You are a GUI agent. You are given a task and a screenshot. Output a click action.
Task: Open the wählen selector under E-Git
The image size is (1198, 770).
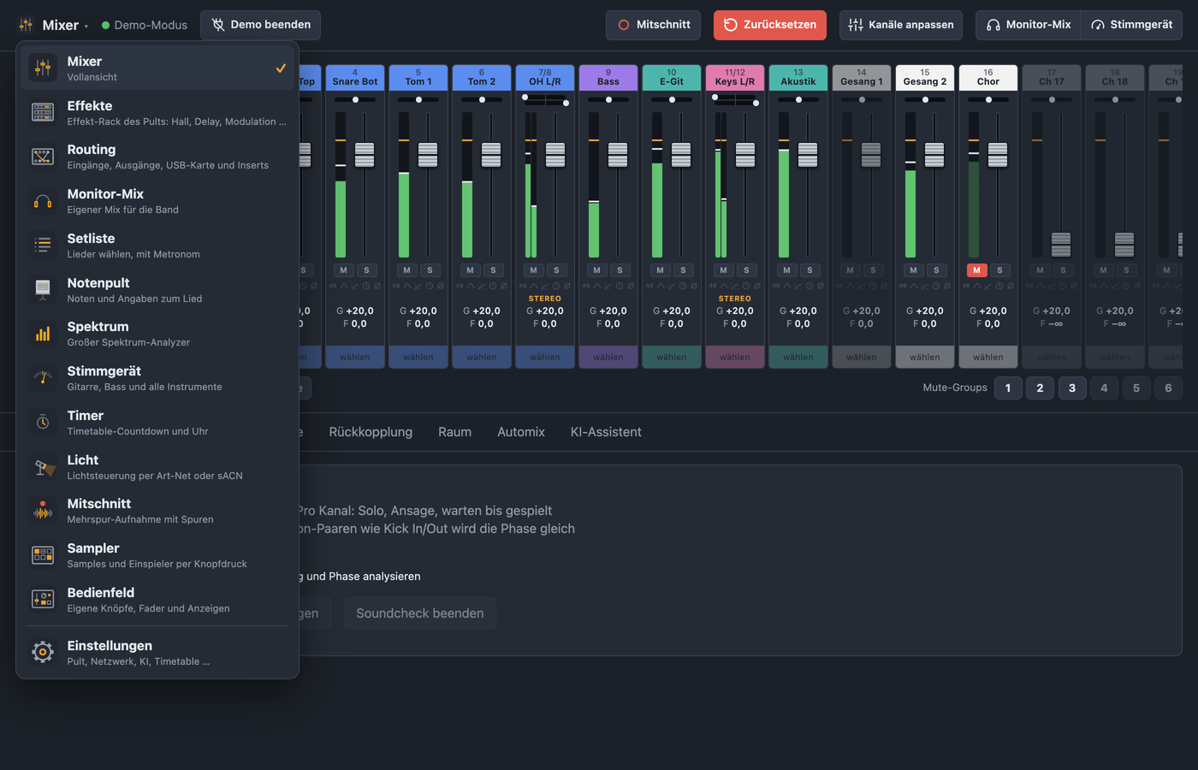672,357
